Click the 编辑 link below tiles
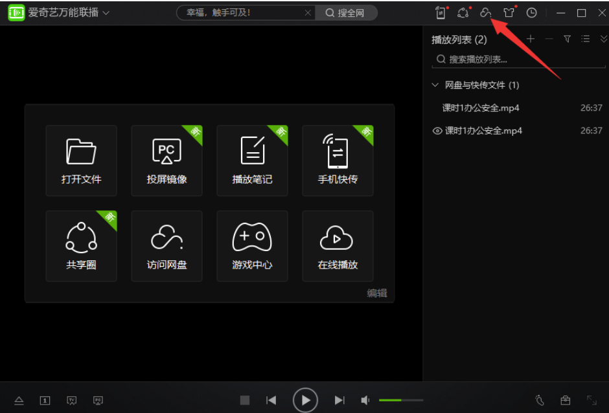The image size is (609, 413). (x=377, y=293)
